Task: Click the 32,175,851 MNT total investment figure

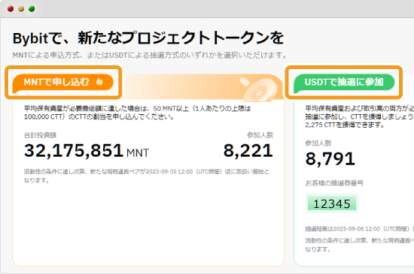Action: click(x=87, y=151)
